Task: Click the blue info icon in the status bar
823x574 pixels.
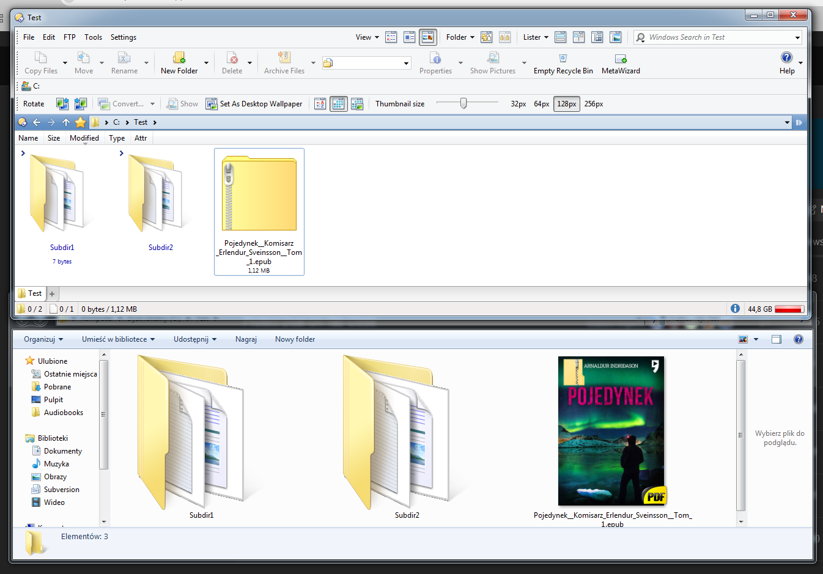Action: (x=735, y=309)
